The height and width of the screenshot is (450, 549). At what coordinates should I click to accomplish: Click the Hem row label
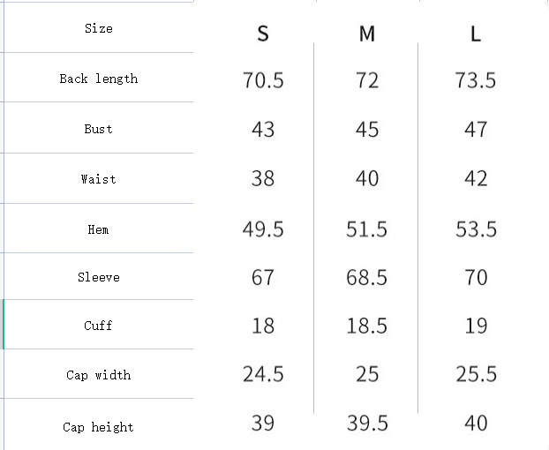pyautogui.click(x=99, y=229)
